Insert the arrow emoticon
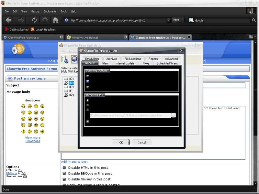Screen dimensions: 259x194 click(x=42, y=132)
